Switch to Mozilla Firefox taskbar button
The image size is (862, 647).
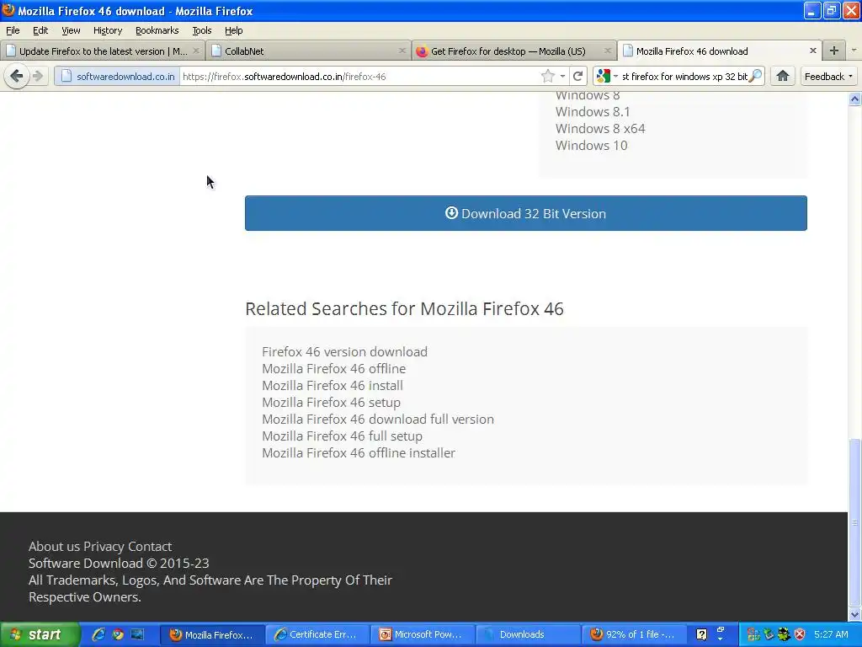212,635
